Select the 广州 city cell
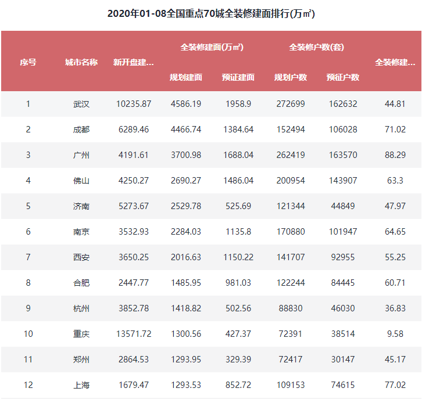This screenshot has height=399, width=422. (81, 155)
